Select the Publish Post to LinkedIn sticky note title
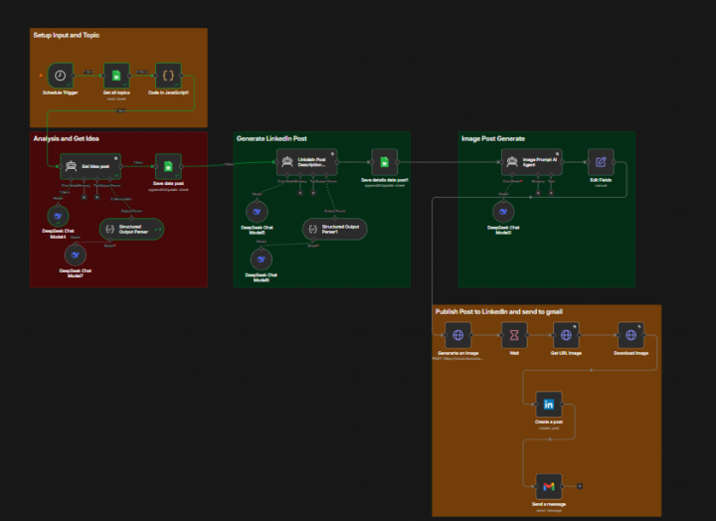The image size is (716, 521). 498,311
